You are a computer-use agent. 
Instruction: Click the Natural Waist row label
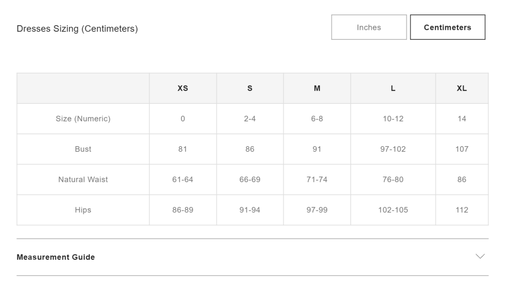tap(83, 180)
